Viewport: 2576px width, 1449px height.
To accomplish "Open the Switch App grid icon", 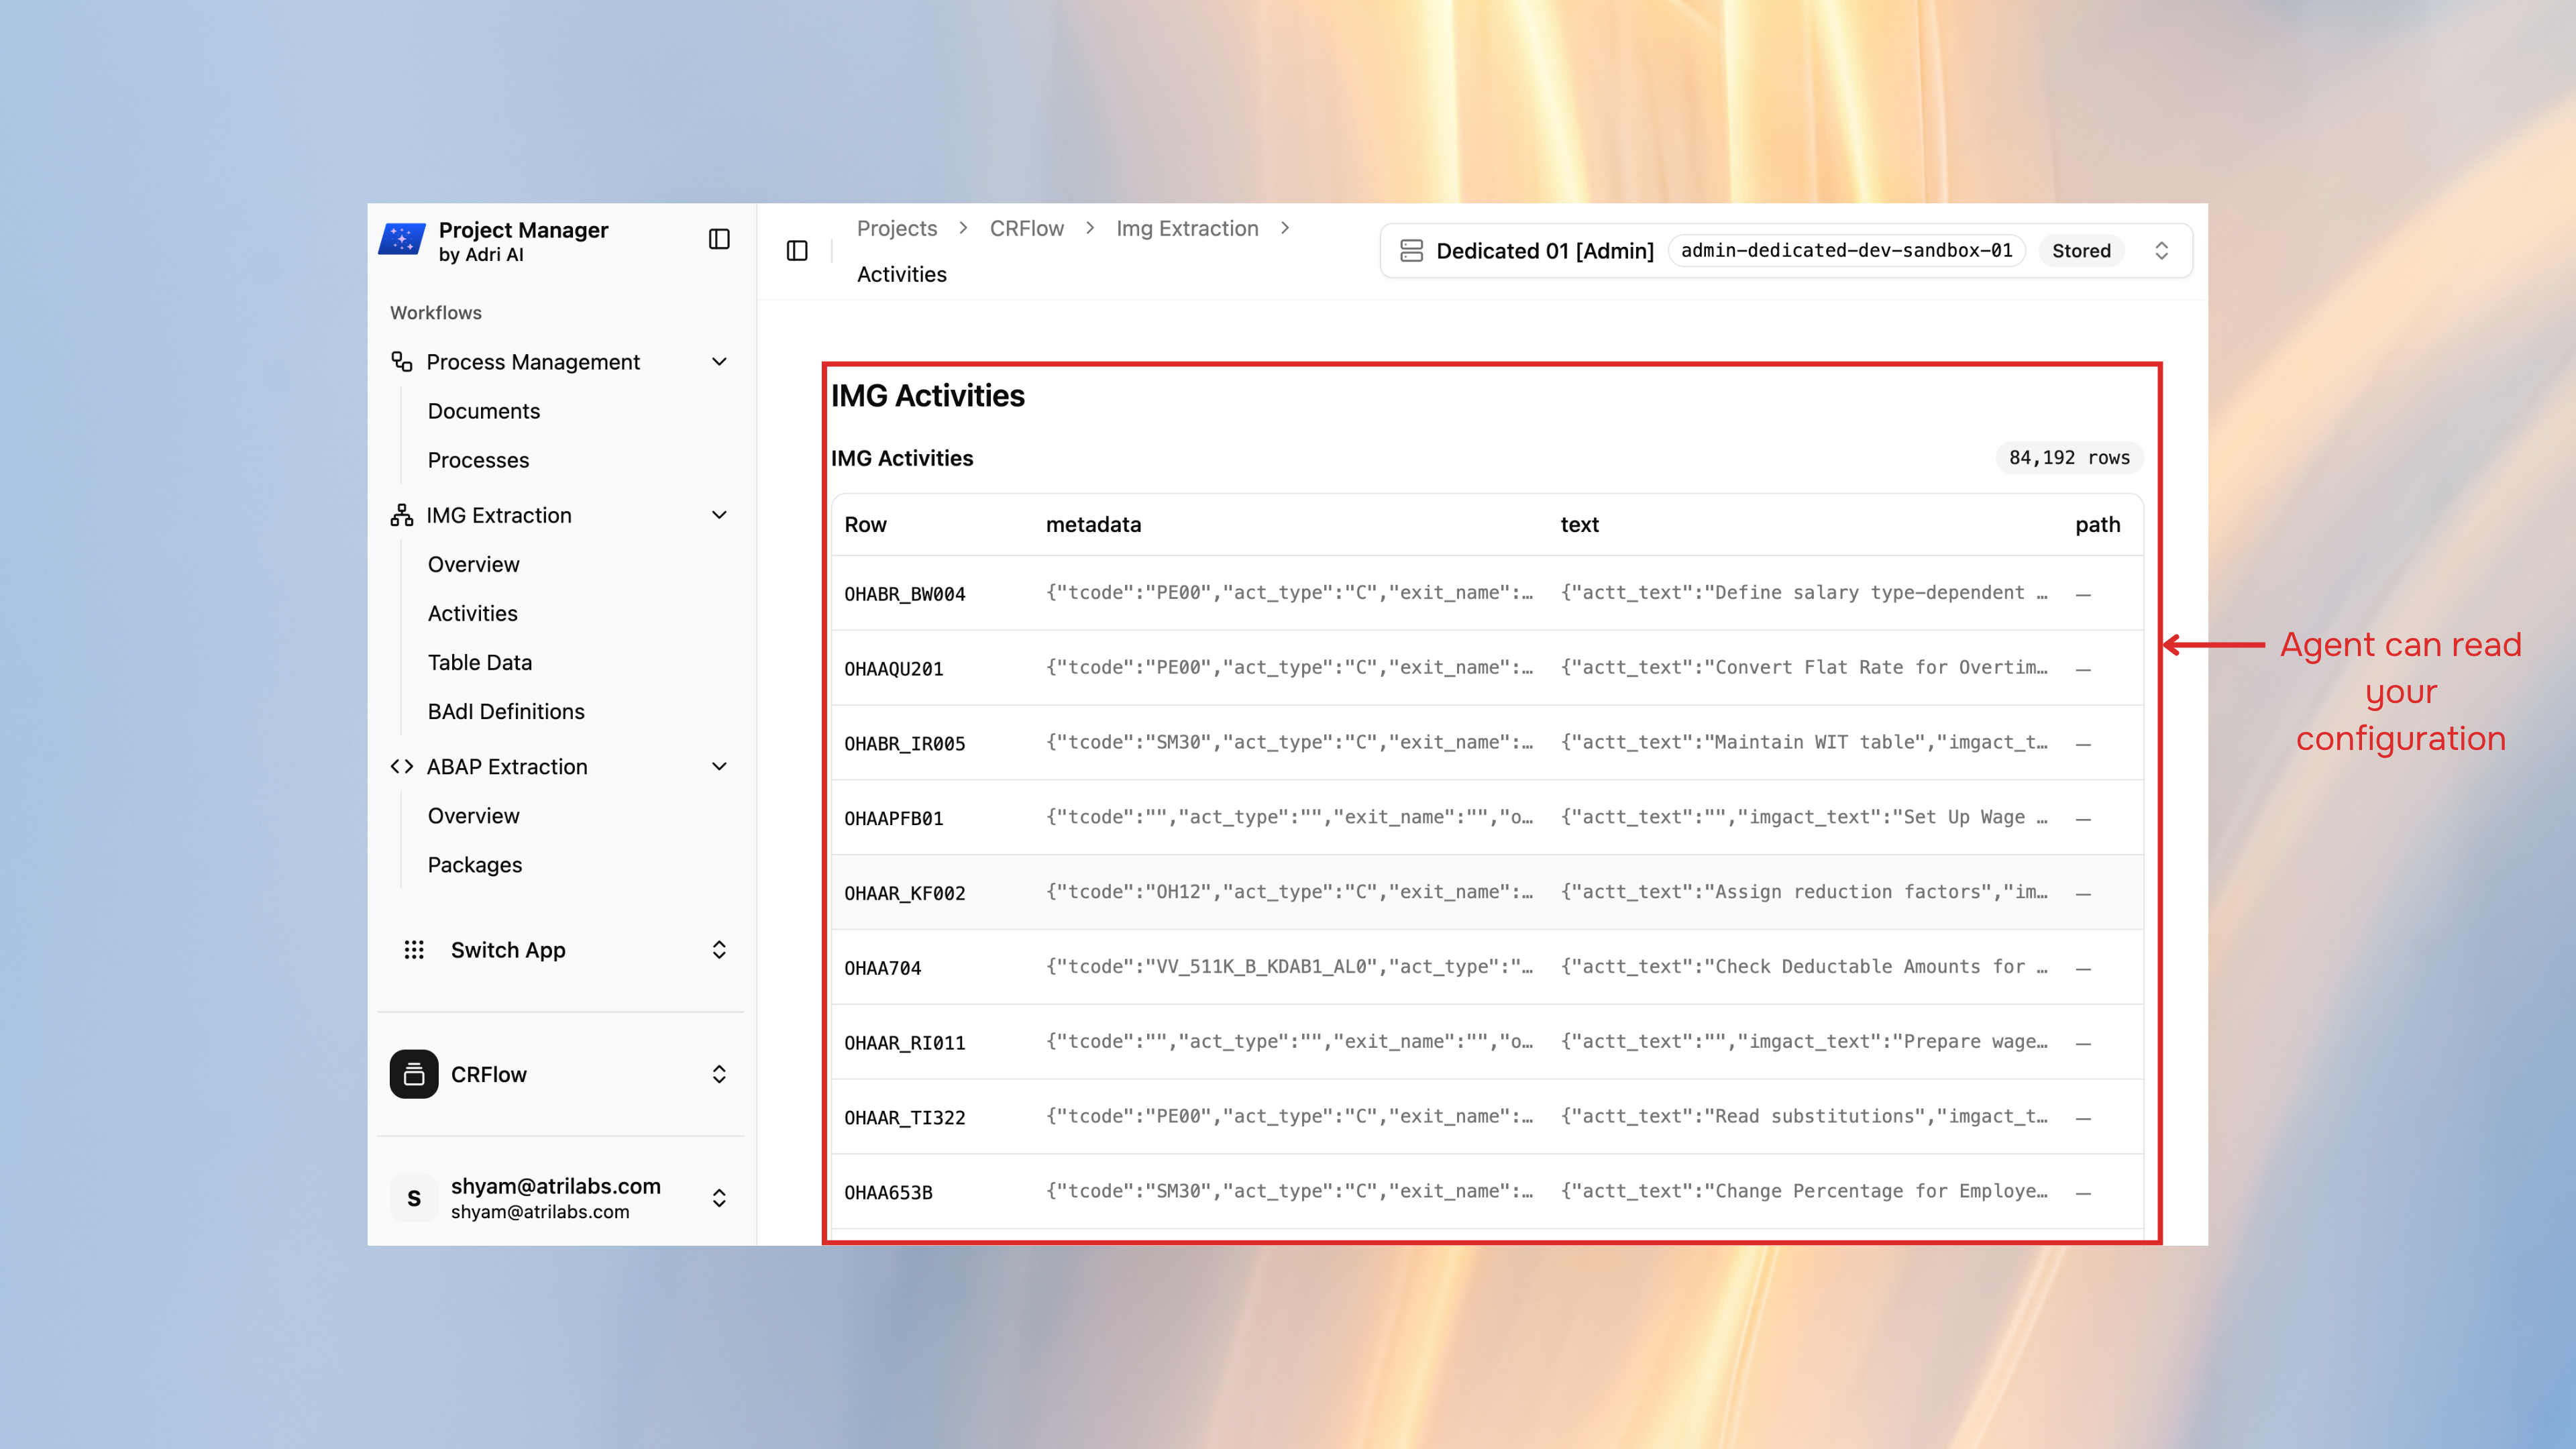I will (415, 949).
